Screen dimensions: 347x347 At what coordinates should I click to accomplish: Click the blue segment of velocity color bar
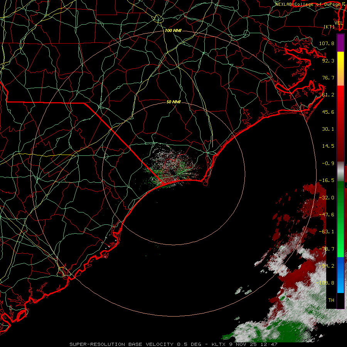(340, 275)
